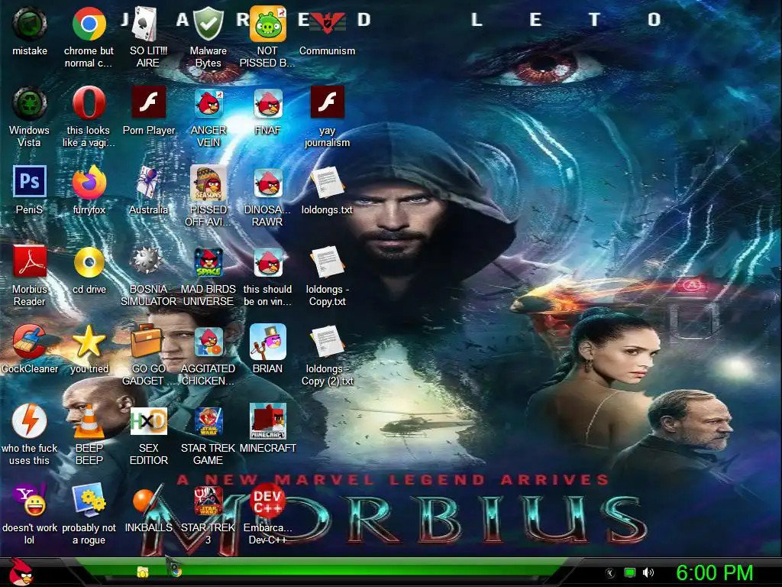Select the 'ANGER VEIN' Angry Birds icon
782x587 pixels.
tap(208, 103)
